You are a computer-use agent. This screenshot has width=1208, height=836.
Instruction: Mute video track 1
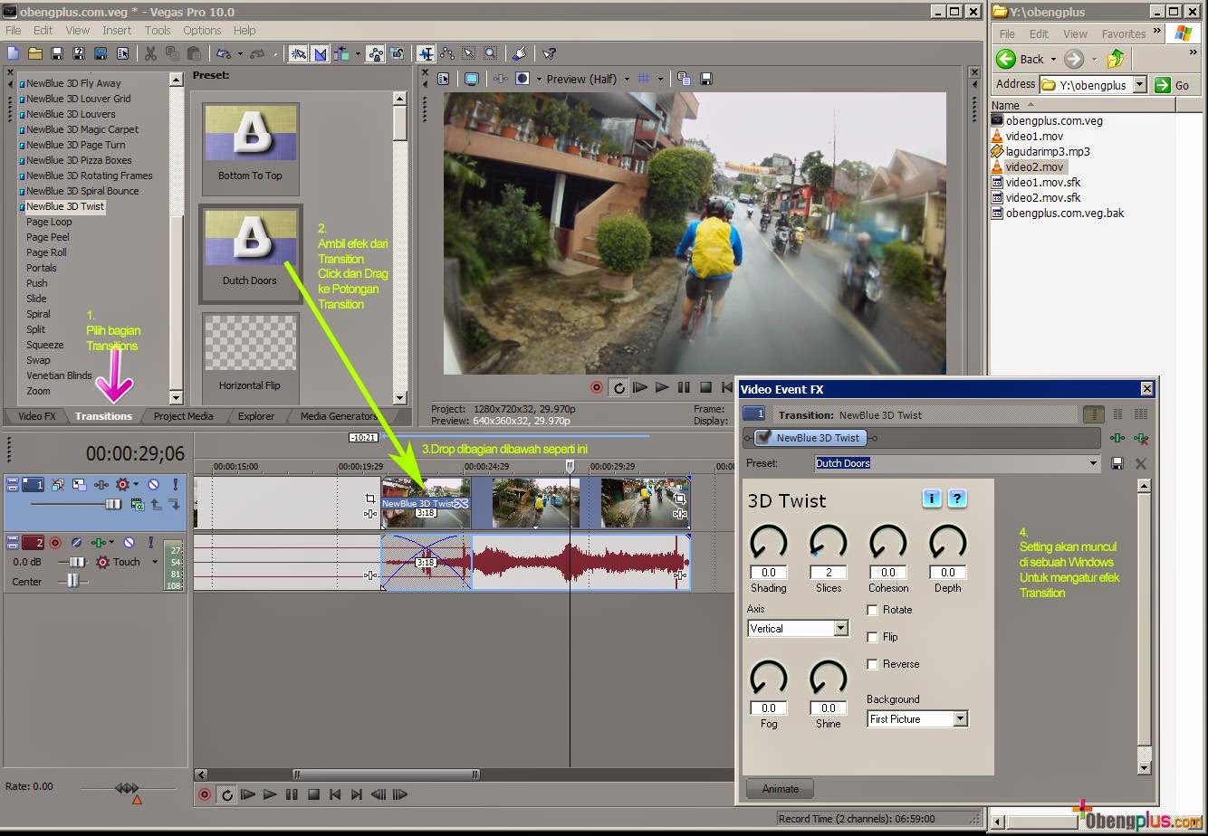point(153,485)
